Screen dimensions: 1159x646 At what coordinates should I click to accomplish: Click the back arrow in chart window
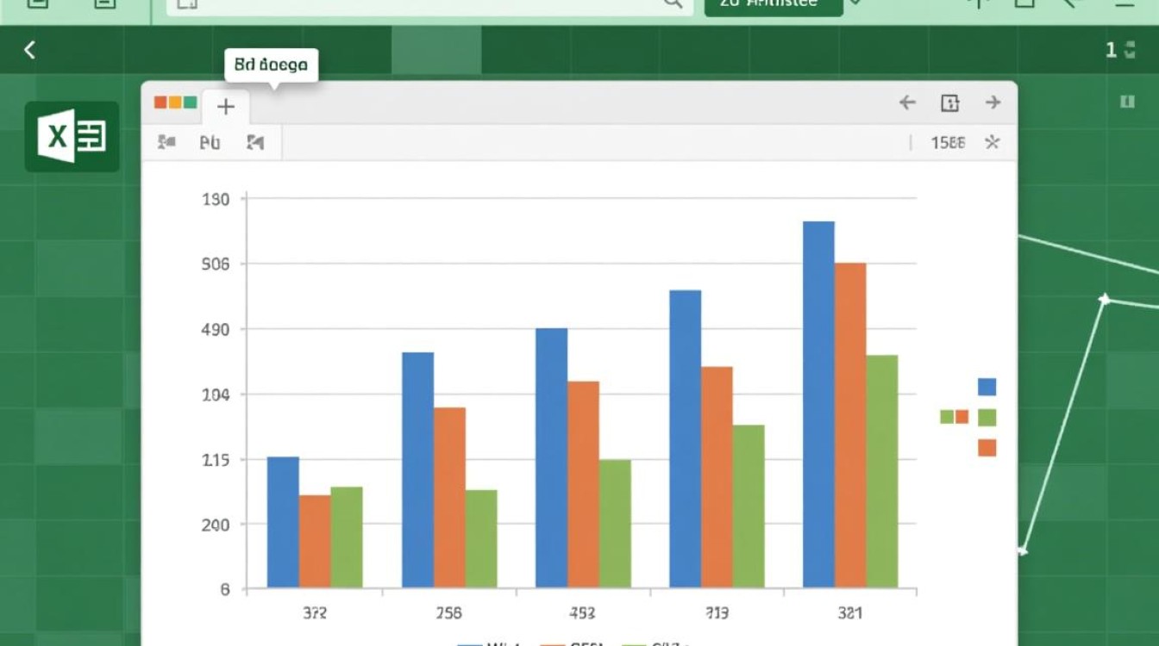[907, 103]
